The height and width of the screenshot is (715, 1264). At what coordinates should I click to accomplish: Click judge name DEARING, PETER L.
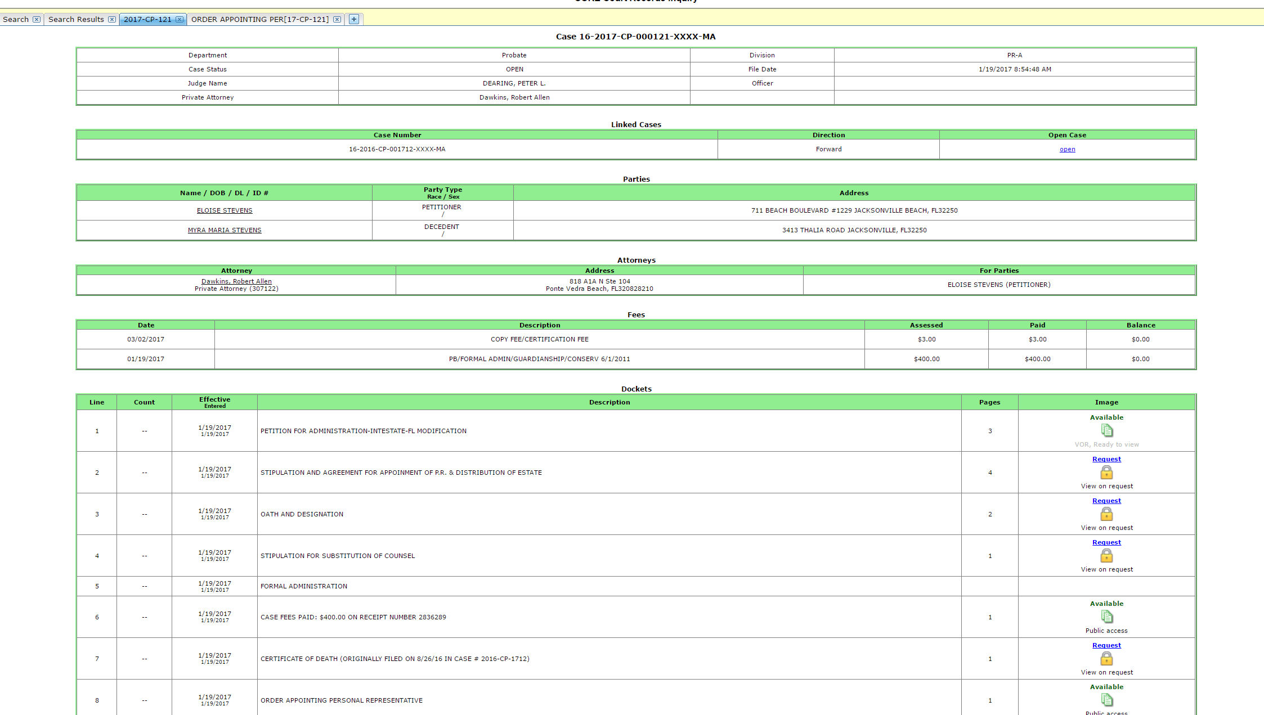pyautogui.click(x=514, y=83)
